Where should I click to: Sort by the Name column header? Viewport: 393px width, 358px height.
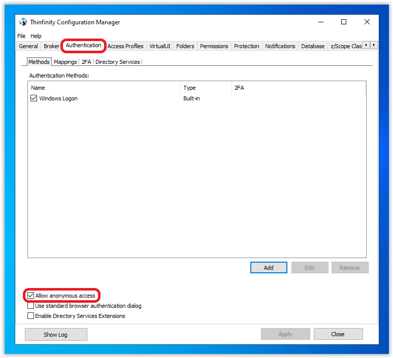tap(104, 88)
